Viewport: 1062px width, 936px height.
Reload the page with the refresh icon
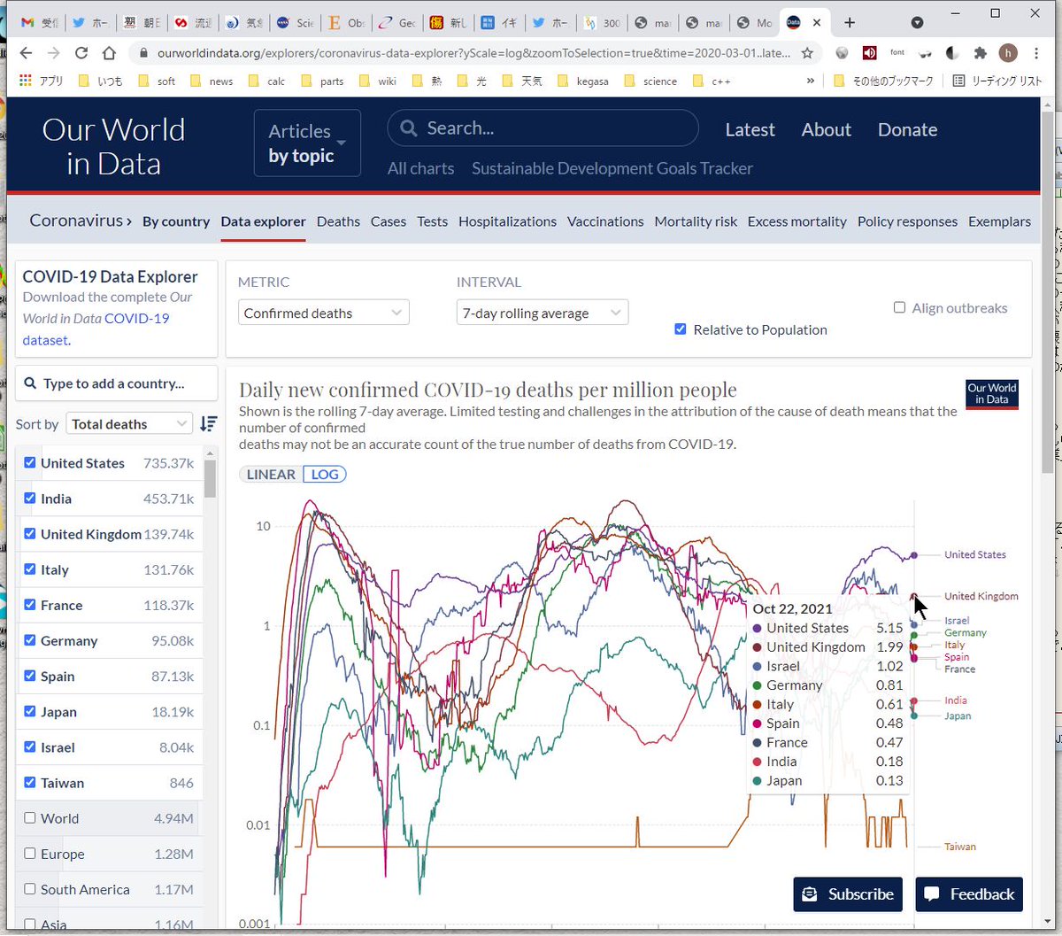81,53
